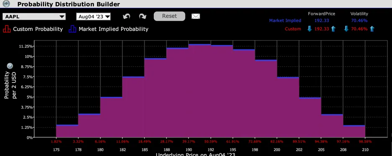Select the 195–198 price histogram bar
The width and height of the screenshot is (392, 156).
244,93
